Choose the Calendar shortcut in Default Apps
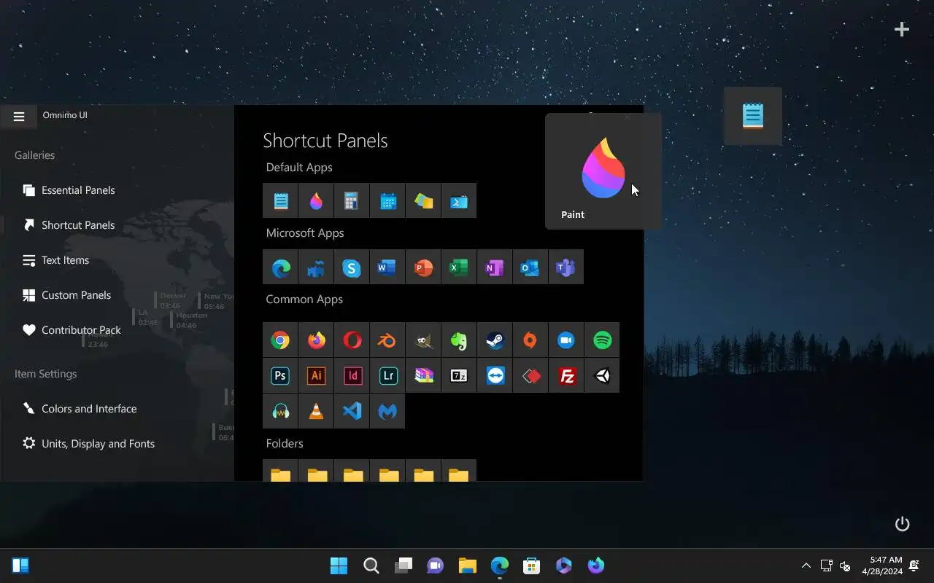 point(387,200)
